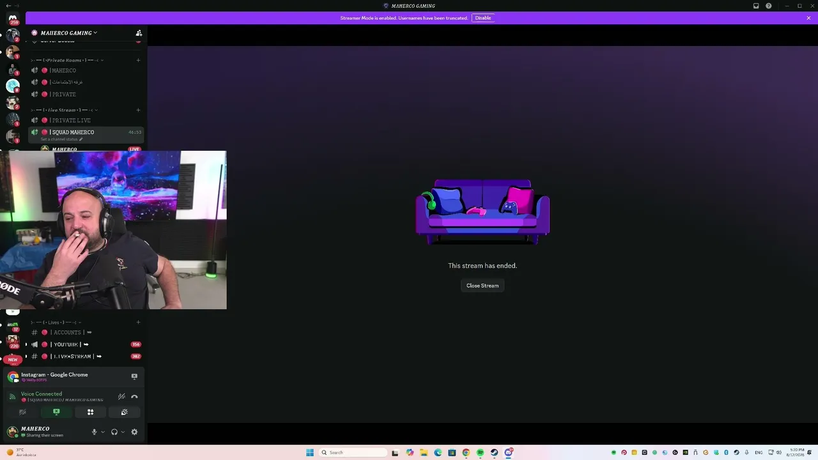The image size is (818, 460).
Task: Open server with 8 unread badge
Action: click(x=13, y=86)
